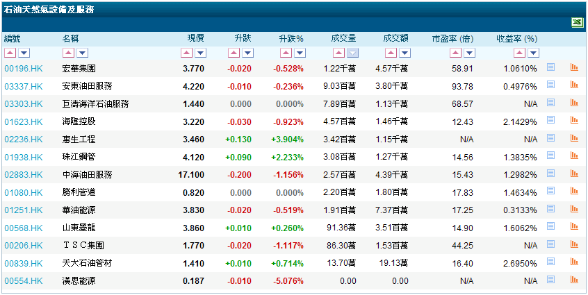
Task: Select the name ＴＳＣ集團
Action: pyautogui.click(x=83, y=246)
